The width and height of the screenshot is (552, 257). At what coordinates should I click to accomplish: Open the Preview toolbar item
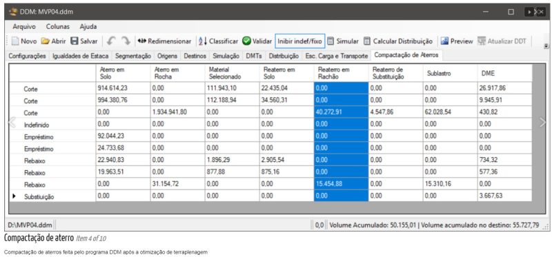pyautogui.click(x=457, y=41)
